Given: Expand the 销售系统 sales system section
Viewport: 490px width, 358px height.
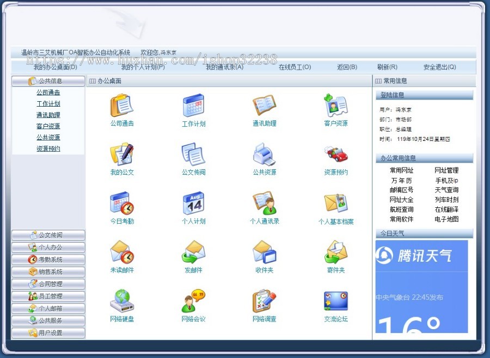Looking at the screenshot, I should coord(48,271).
